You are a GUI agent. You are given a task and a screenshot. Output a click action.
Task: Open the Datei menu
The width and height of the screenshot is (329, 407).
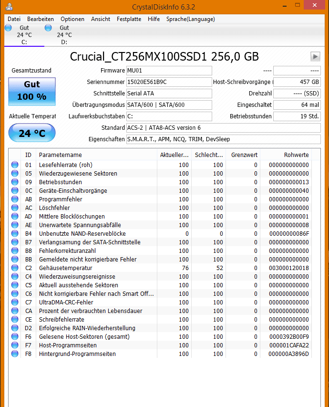[x=14, y=19]
